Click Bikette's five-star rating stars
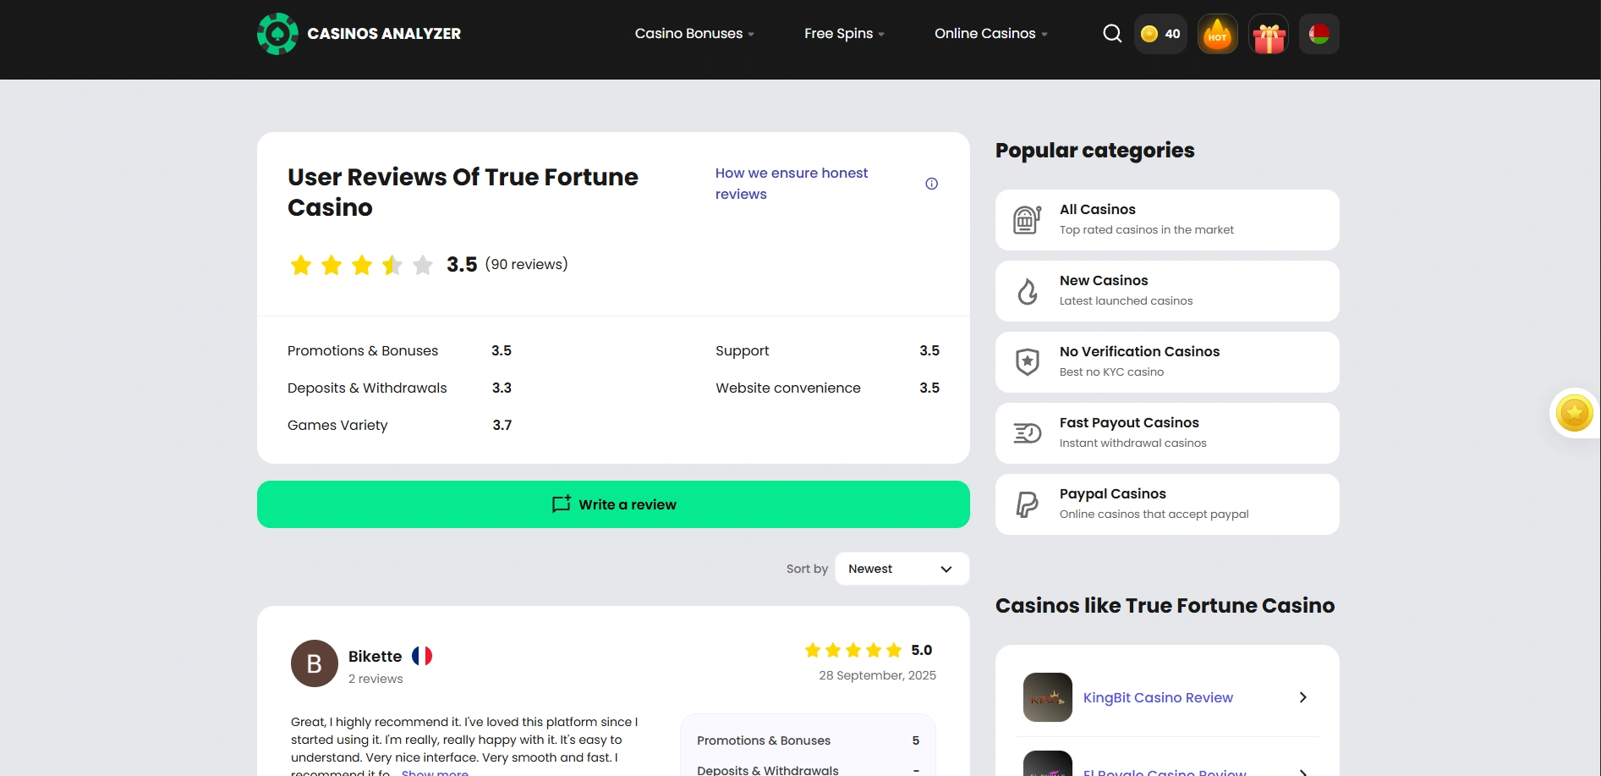The width and height of the screenshot is (1601, 776). pos(853,650)
